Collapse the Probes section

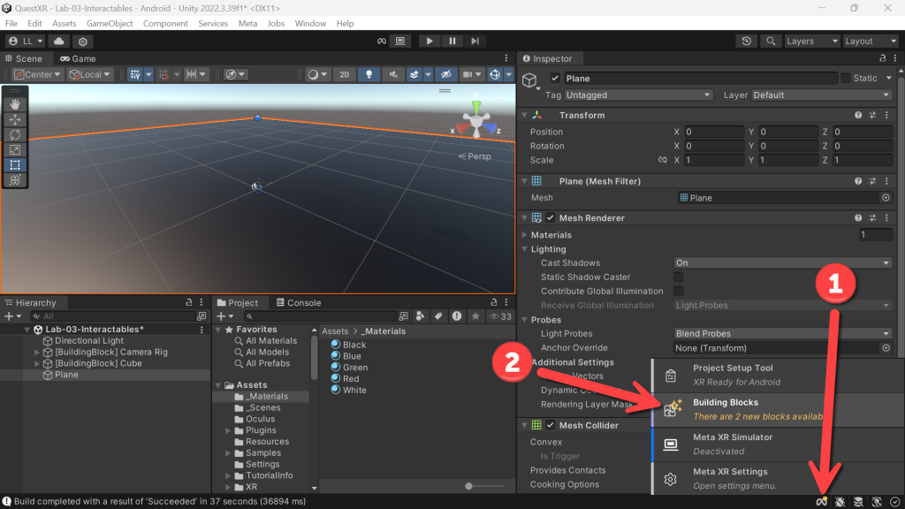pos(525,320)
